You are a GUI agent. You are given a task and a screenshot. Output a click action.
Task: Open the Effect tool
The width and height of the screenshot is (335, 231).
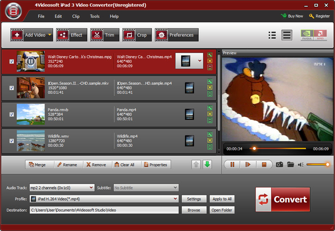pos(71,35)
